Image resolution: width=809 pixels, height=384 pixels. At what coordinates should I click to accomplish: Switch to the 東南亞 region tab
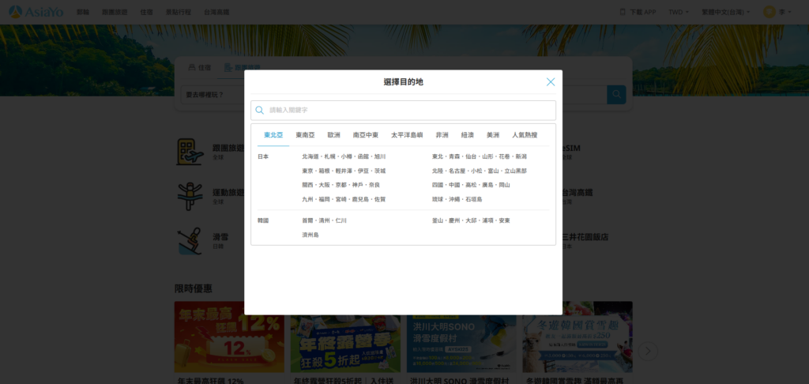click(x=306, y=135)
